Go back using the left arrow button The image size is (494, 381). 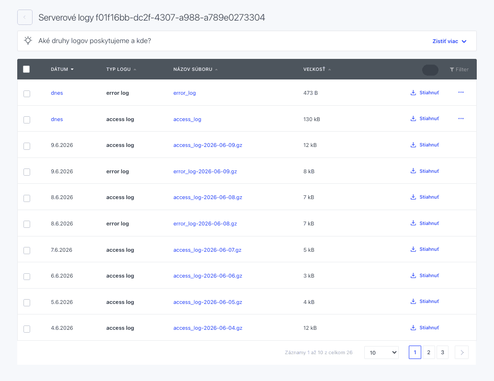24,17
